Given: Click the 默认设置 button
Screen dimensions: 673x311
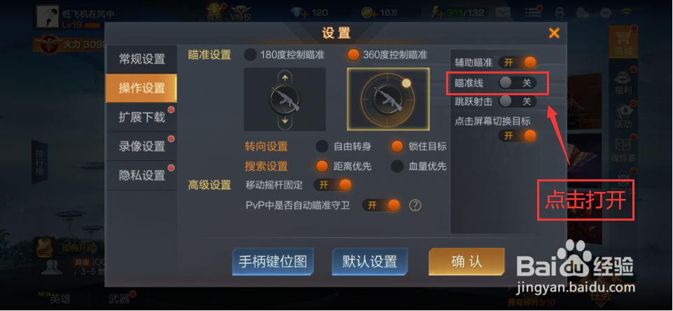Looking at the screenshot, I should 370,261.
